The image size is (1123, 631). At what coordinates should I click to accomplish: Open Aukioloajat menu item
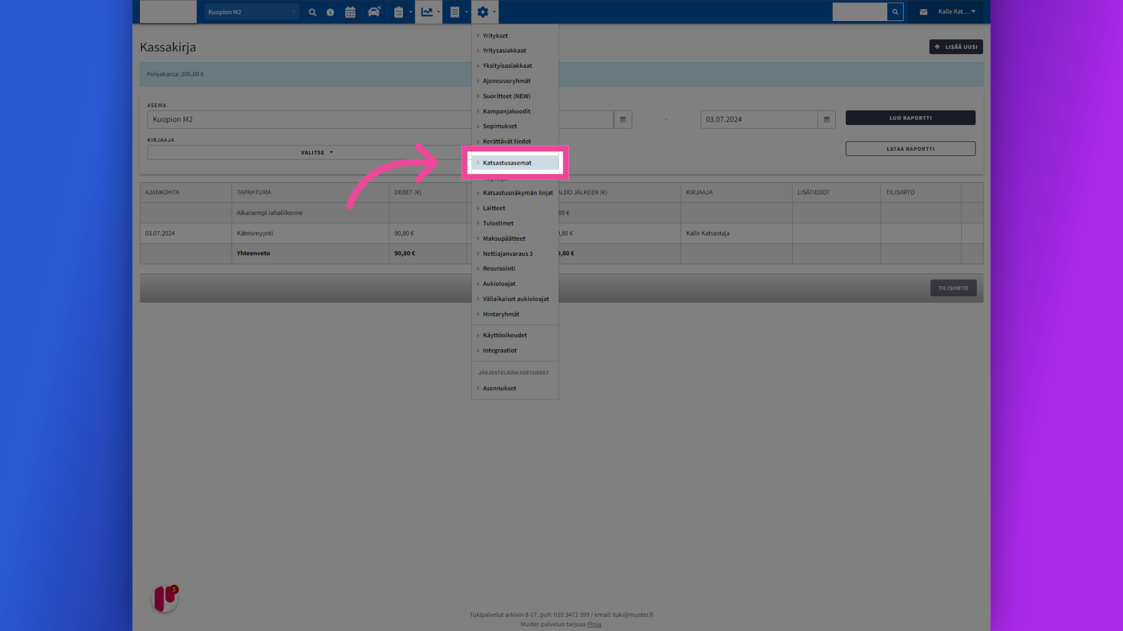click(x=499, y=284)
